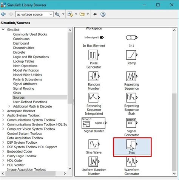Expand the DSP System Toolbox node

[x=3, y=142]
